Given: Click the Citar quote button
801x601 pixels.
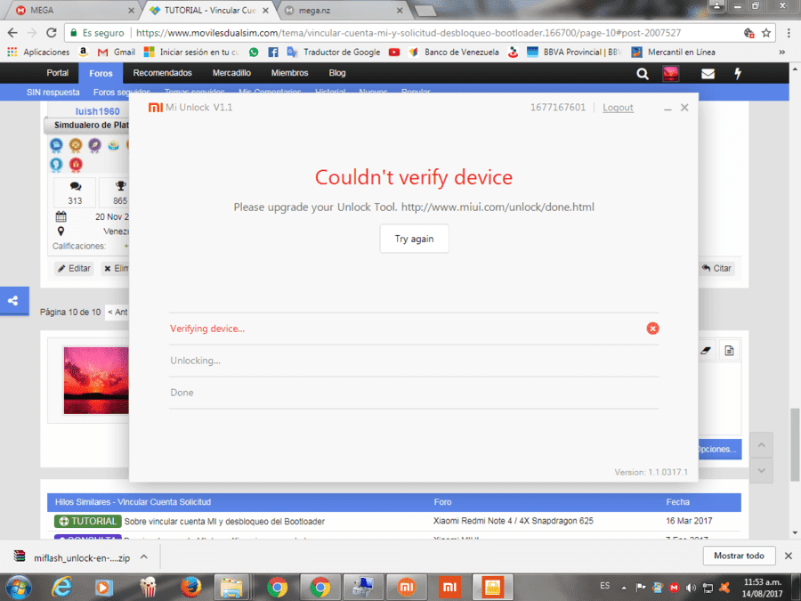Looking at the screenshot, I should [716, 268].
